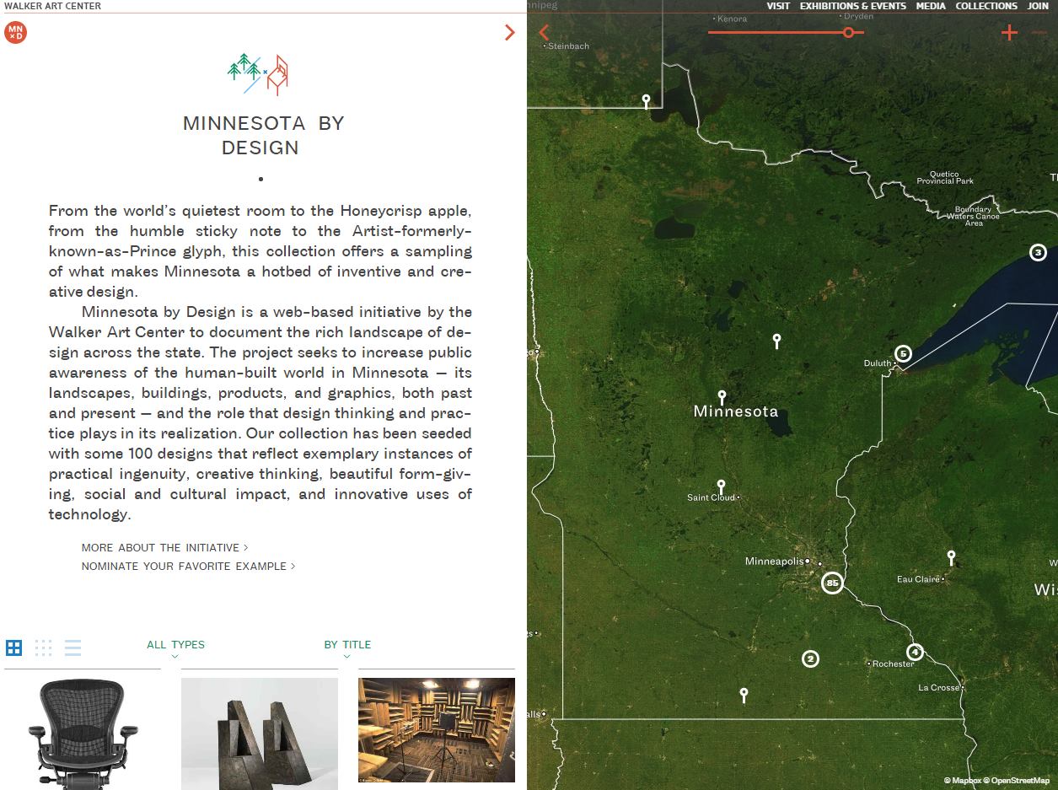
Task: Select the grid view icon
Action: 13,648
